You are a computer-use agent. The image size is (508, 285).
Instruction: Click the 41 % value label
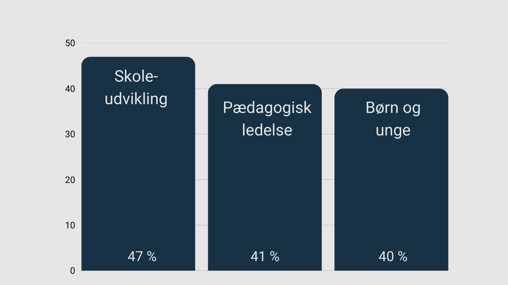point(265,256)
